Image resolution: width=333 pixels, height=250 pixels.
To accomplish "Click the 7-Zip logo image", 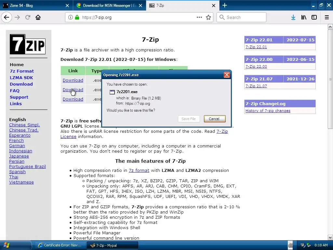I will click(x=28, y=44).
